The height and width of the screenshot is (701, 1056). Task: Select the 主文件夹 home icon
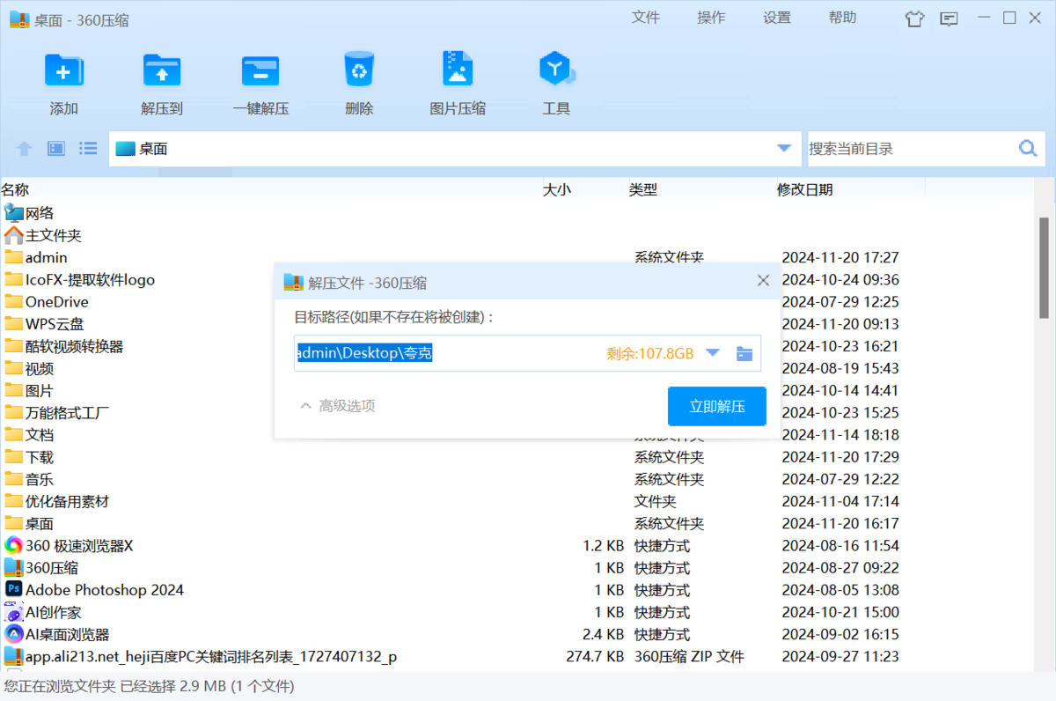click(14, 235)
